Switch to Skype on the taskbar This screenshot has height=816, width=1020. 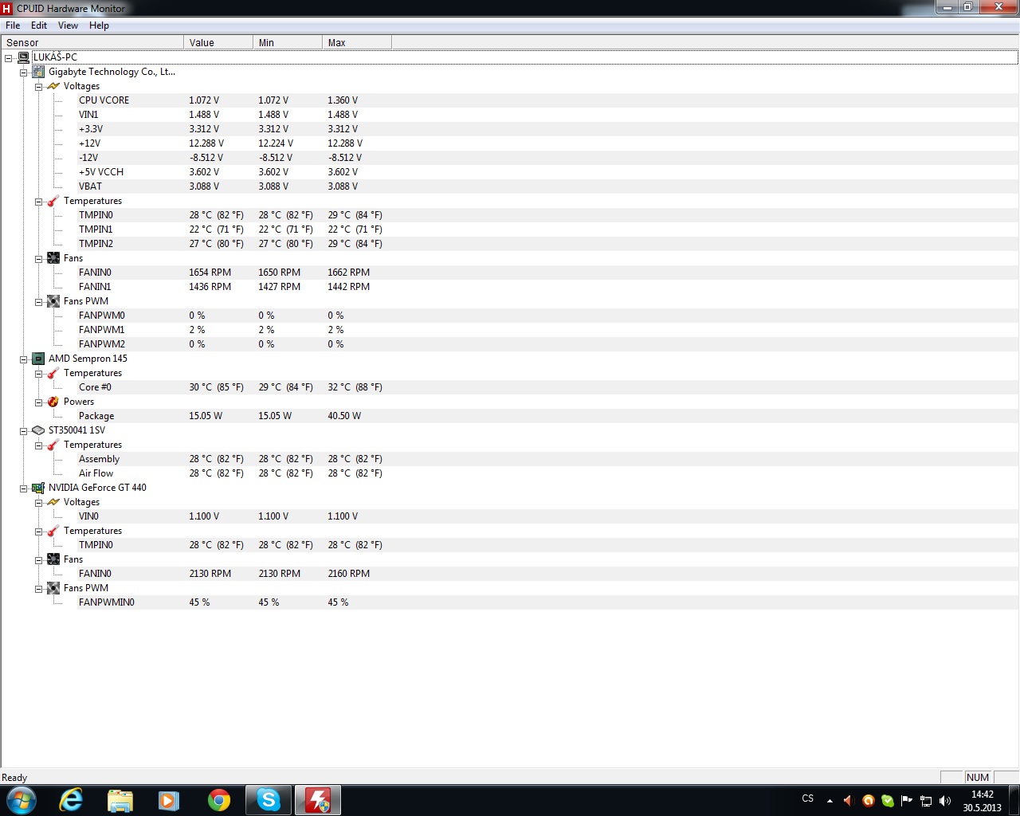click(x=269, y=800)
